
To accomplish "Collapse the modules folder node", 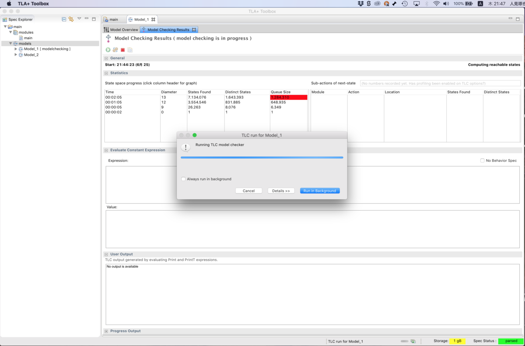I will pyautogui.click(x=10, y=32).
